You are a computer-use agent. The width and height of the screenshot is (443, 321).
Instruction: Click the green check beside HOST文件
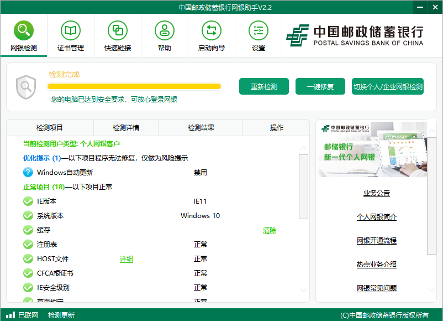click(28, 258)
